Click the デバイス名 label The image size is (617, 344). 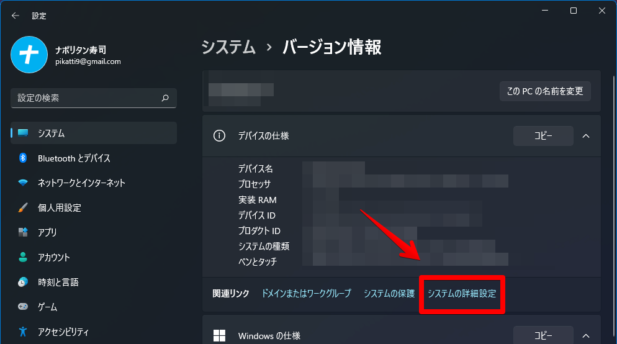pyautogui.click(x=255, y=169)
